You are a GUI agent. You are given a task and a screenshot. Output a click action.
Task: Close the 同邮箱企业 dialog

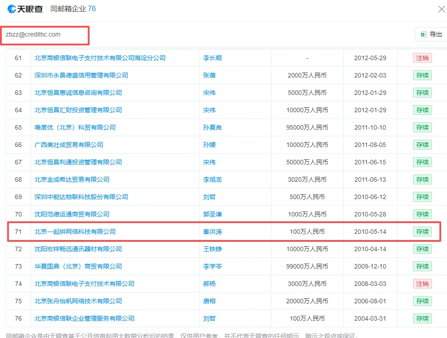[x=441, y=9]
